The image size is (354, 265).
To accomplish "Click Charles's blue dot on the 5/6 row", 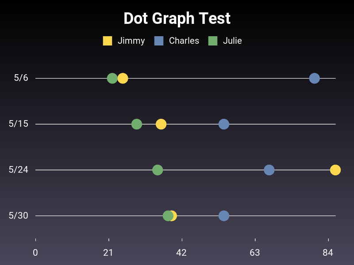I will click(315, 79).
